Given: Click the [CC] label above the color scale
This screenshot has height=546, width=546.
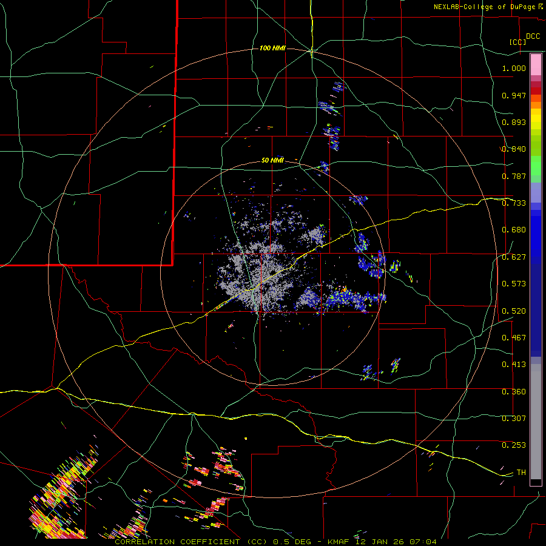Looking at the screenshot, I should (517, 42).
